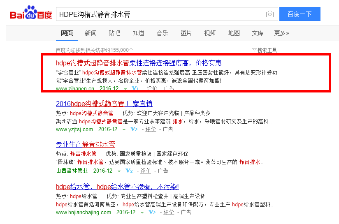This screenshot has width=339, height=224.
Task: Click 广告 label on www.hnjianchajing.com result
Action: click(186, 212)
